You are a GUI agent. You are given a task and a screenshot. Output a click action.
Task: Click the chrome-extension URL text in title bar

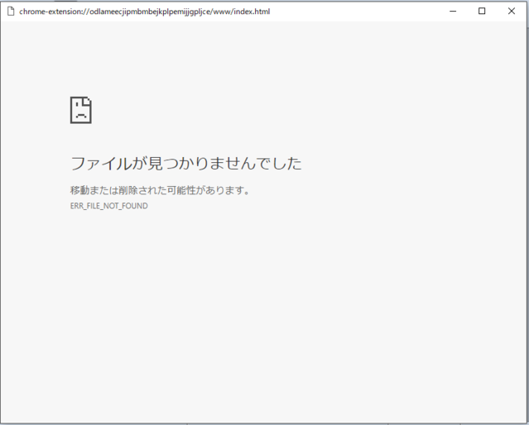[x=144, y=12]
